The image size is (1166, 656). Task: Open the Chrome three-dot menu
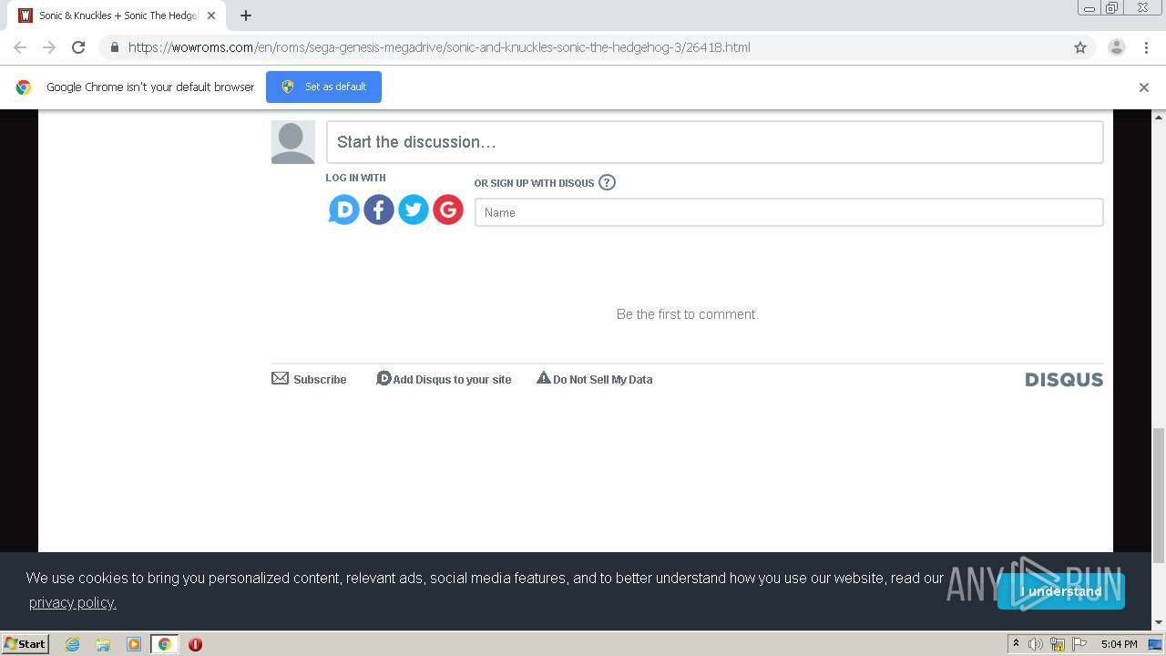(x=1145, y=47)
